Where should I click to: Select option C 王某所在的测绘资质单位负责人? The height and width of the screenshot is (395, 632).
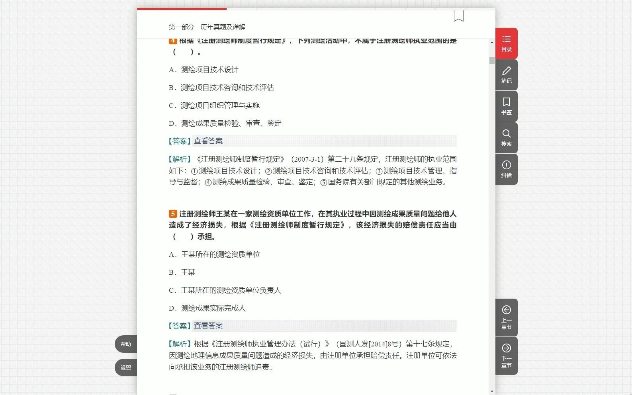[x=225, y=290]
